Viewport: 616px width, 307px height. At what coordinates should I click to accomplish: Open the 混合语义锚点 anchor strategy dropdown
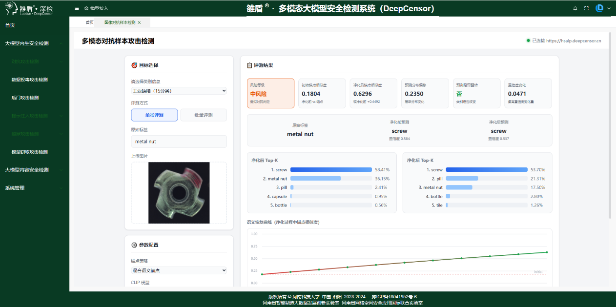pos(179,270)
